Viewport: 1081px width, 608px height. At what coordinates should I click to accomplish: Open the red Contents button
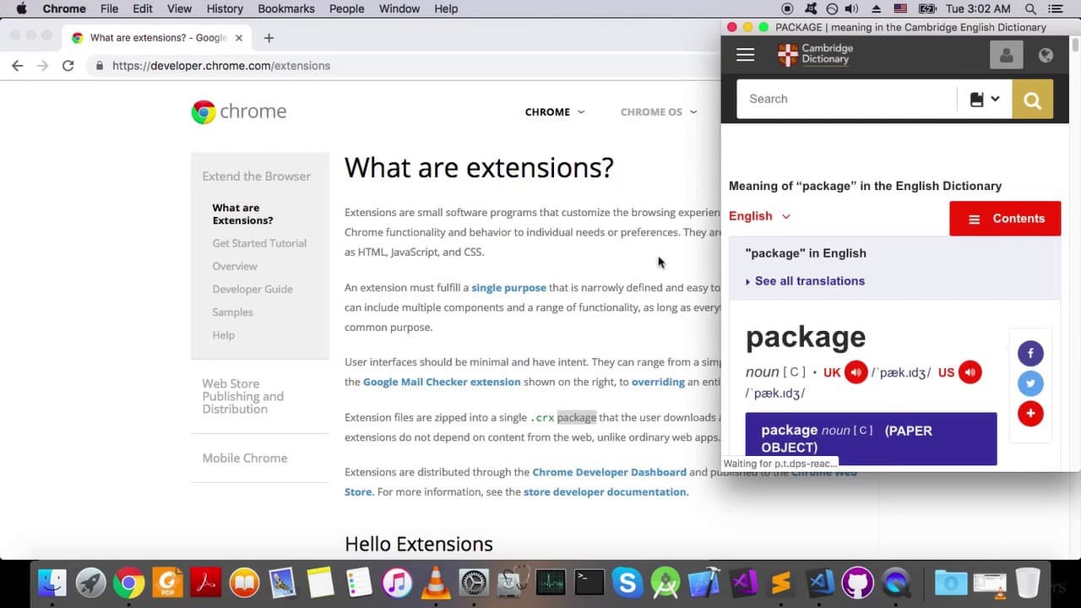tap(1005, 219)
